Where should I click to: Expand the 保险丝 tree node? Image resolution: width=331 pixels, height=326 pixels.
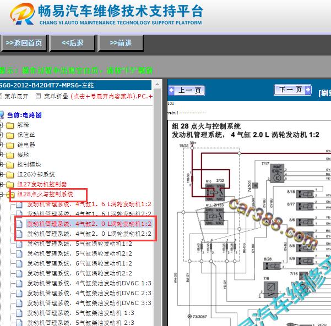tap(1, 135)
